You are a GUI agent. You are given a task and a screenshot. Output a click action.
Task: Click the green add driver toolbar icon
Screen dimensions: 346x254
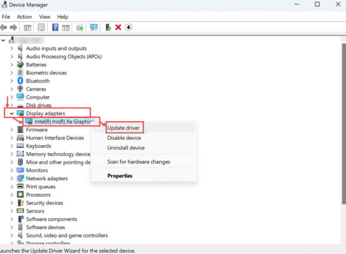108,27
